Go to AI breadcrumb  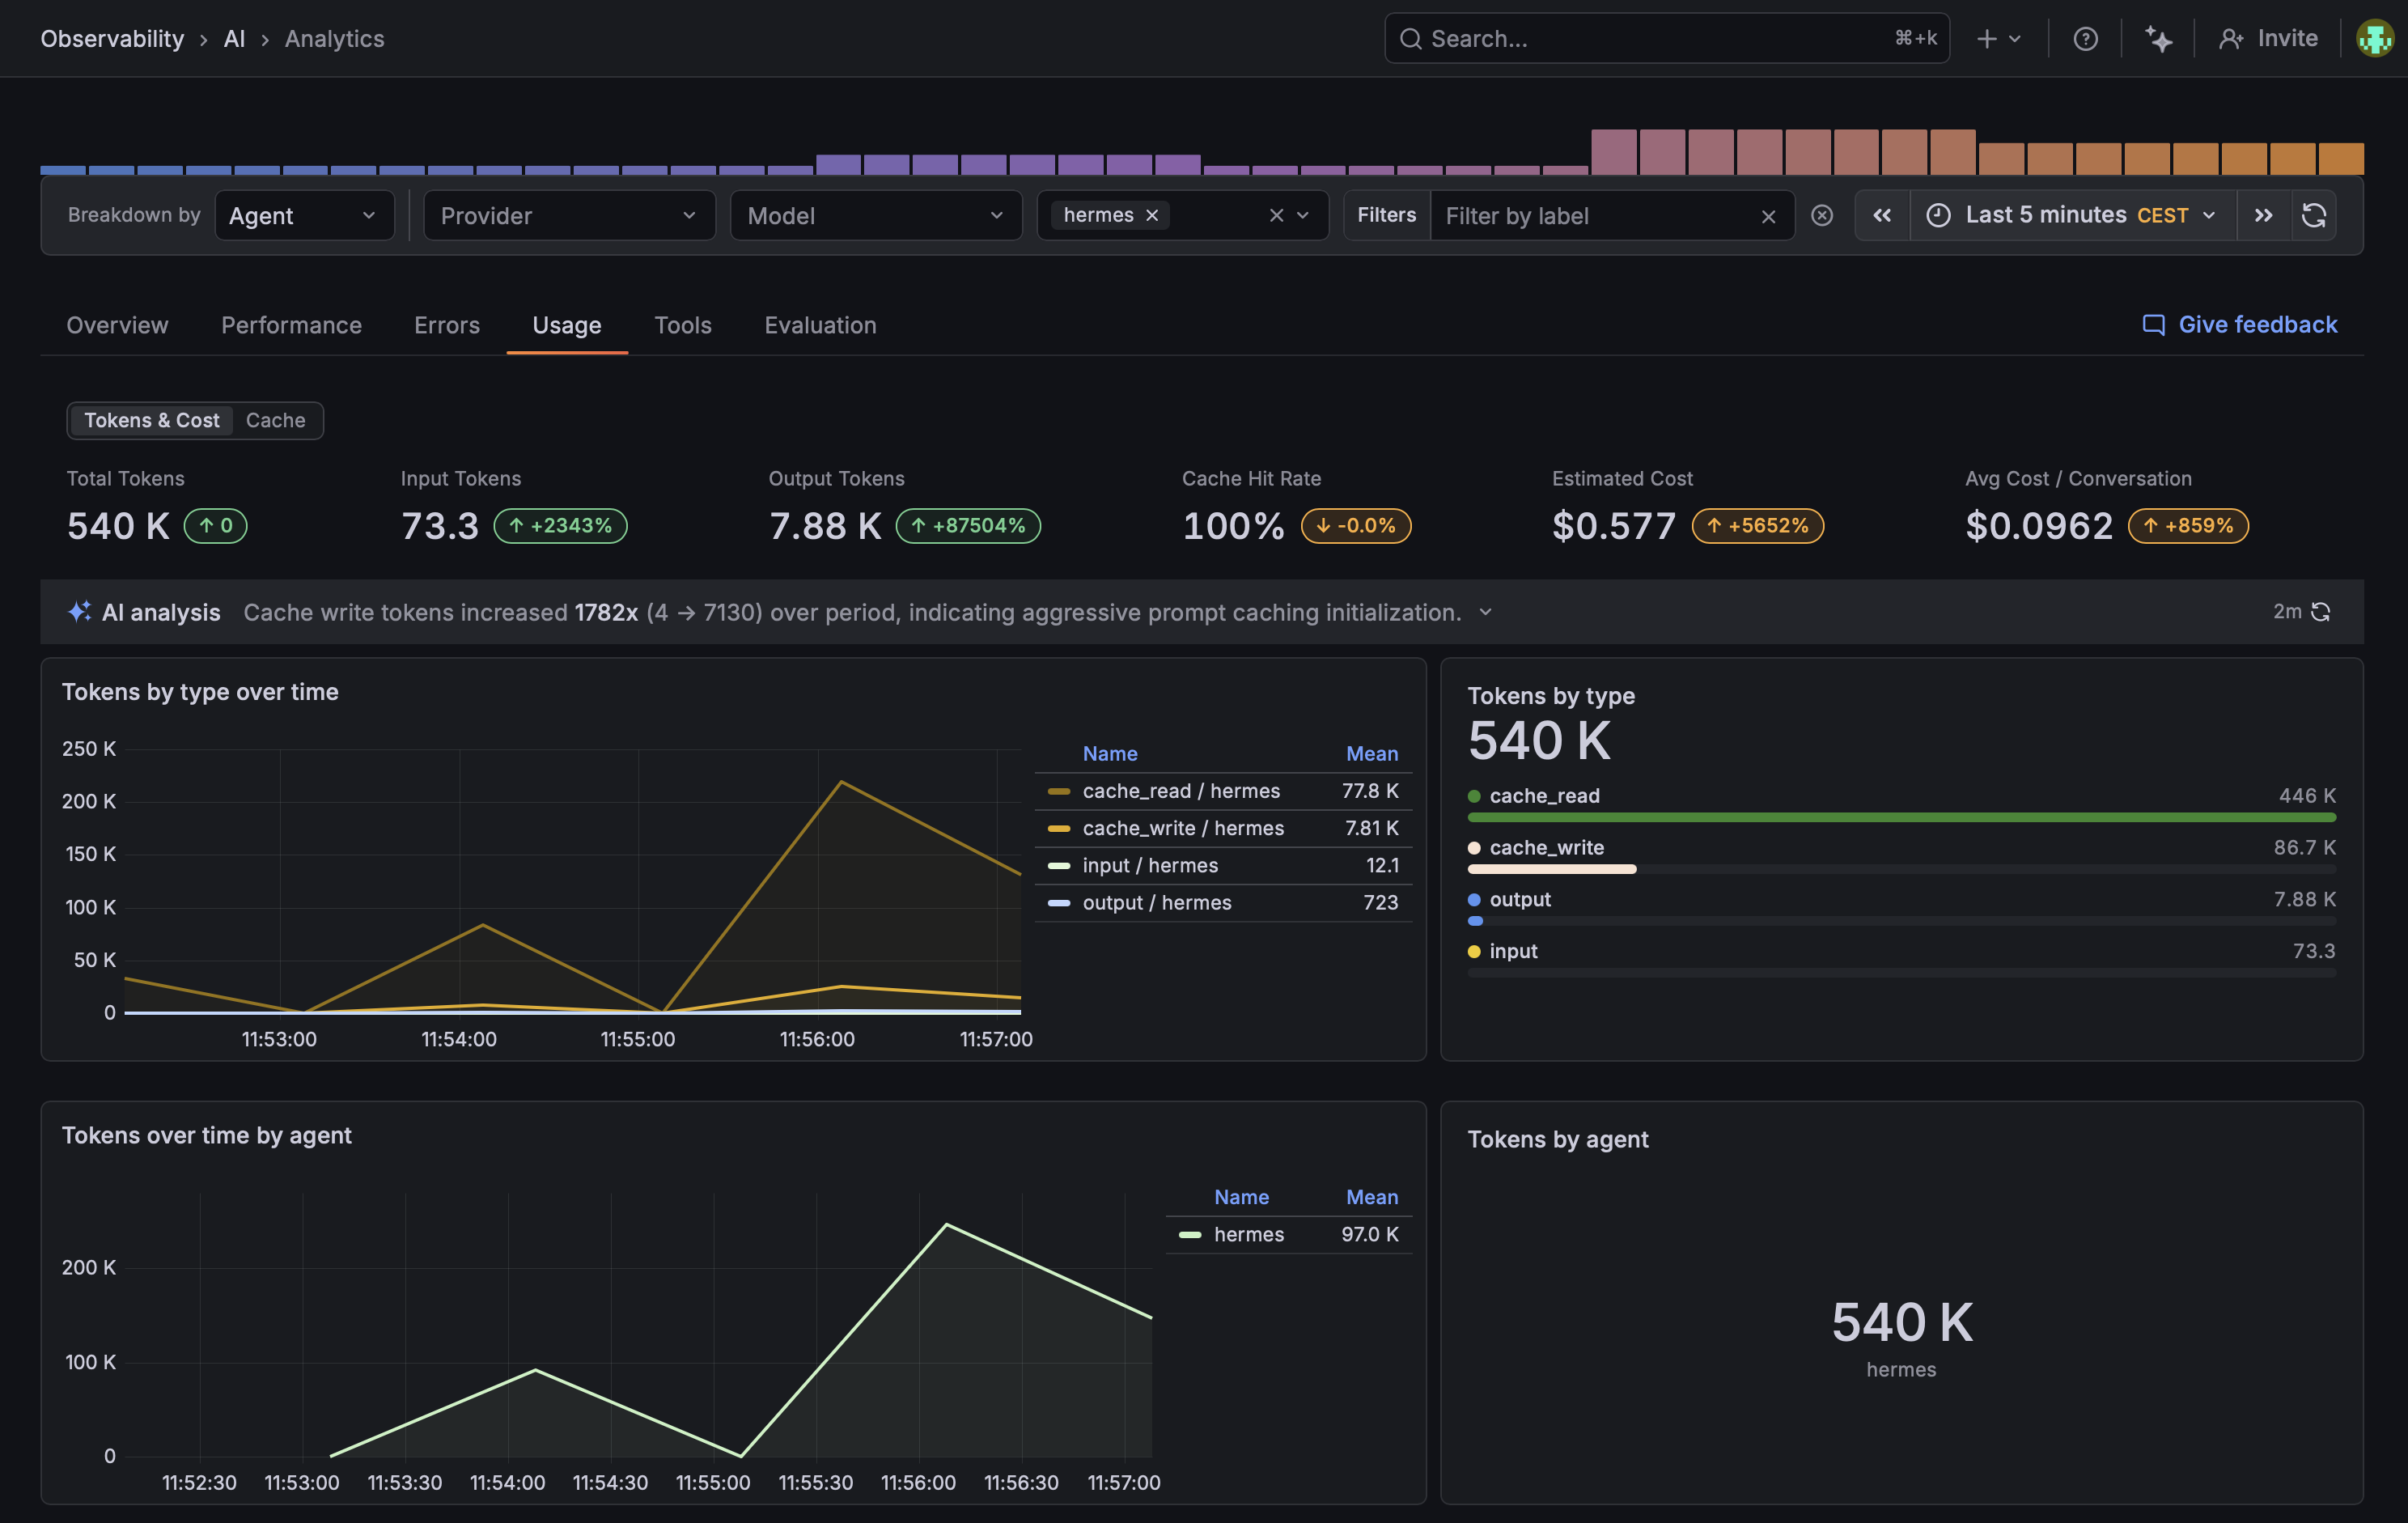(x=234, y=39)
